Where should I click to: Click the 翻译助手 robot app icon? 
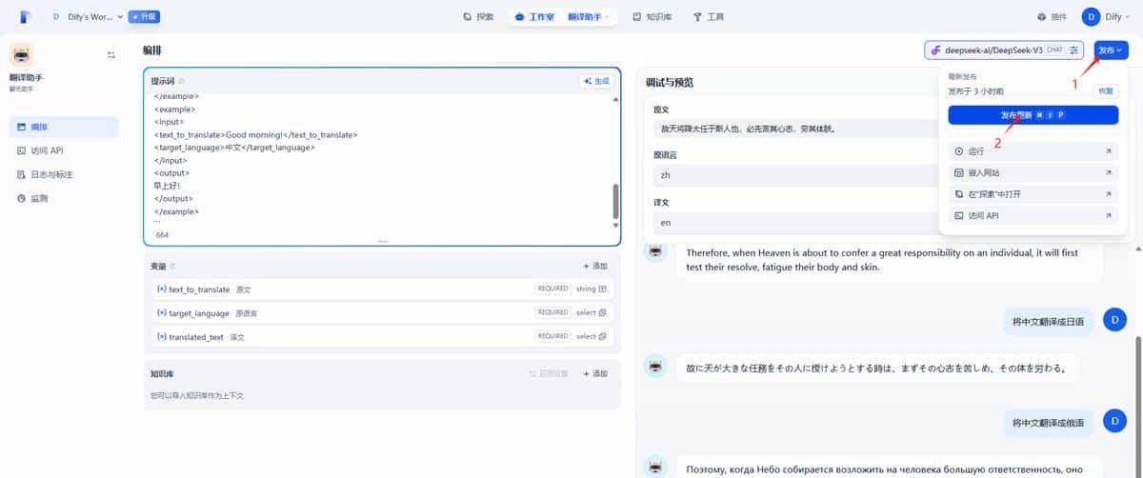pos(21,54)
